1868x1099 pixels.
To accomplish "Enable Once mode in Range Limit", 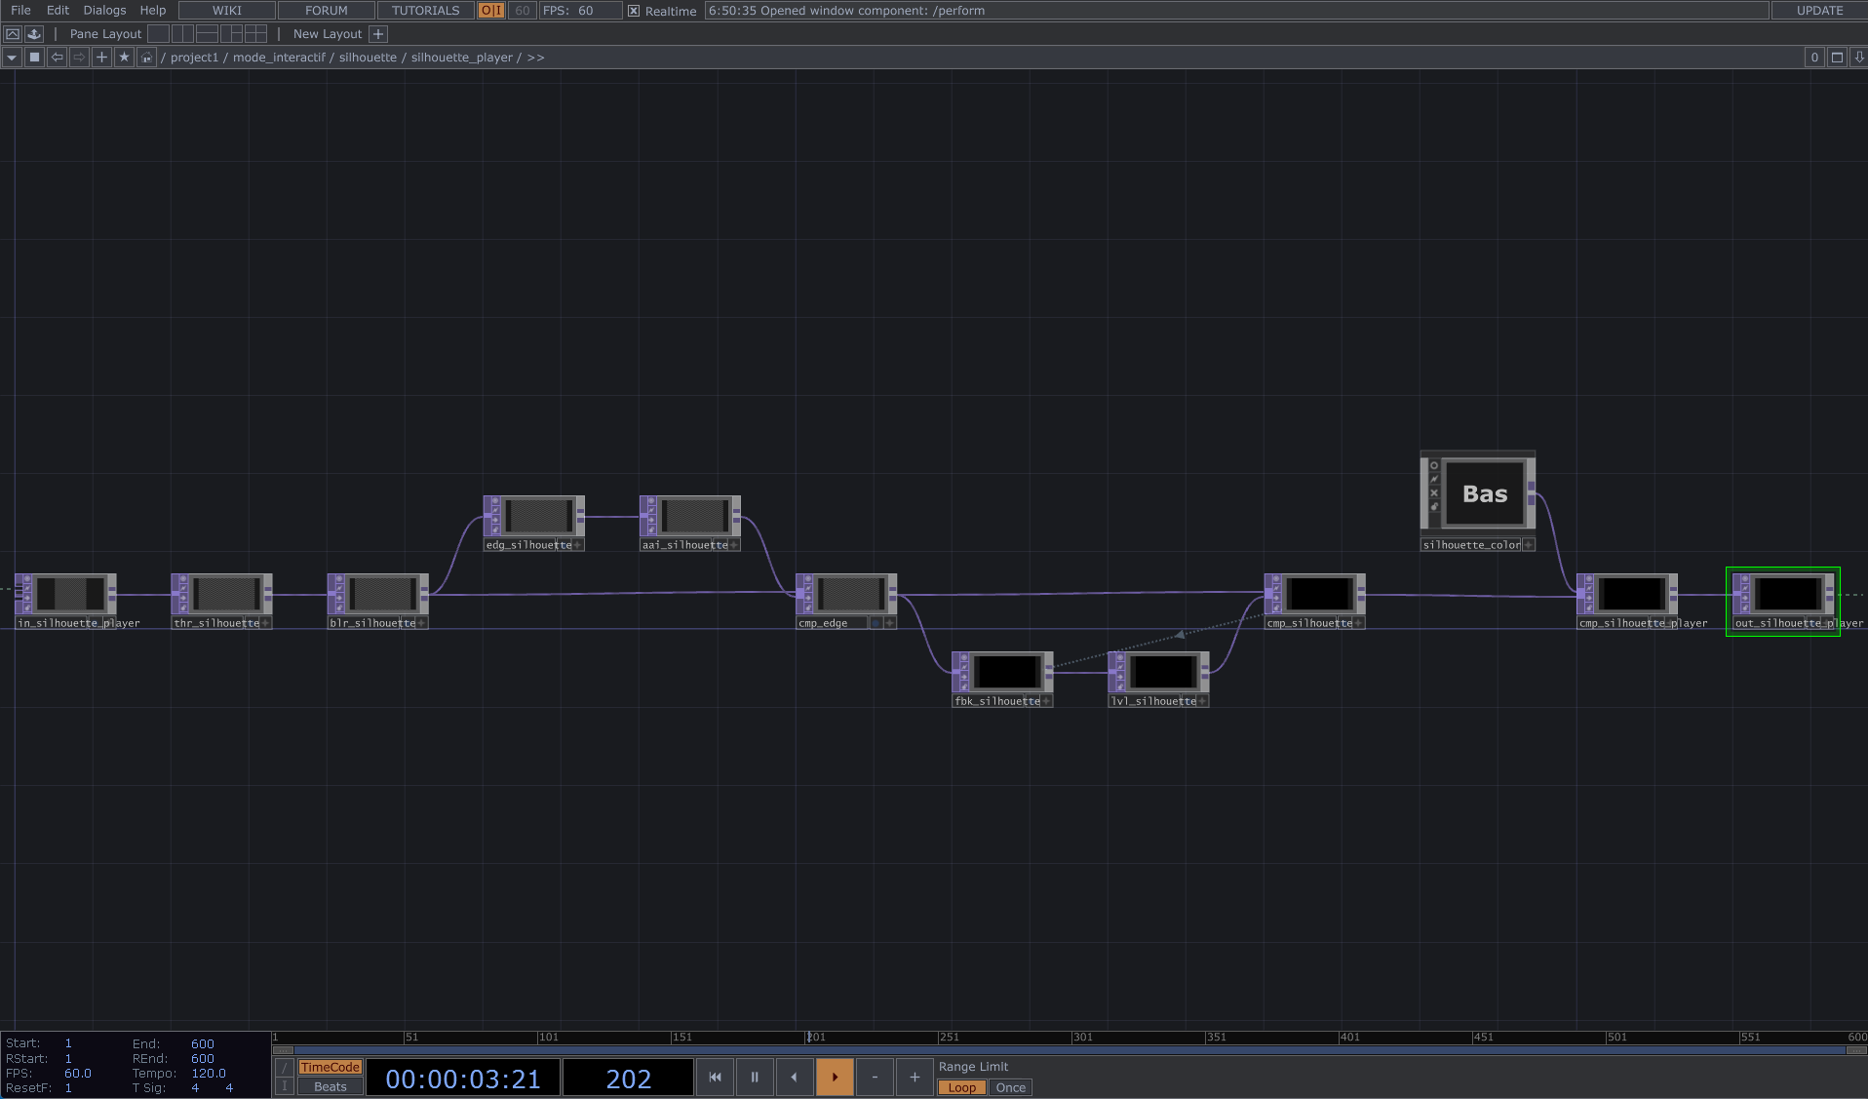I will click(x=1010, y=1087).
